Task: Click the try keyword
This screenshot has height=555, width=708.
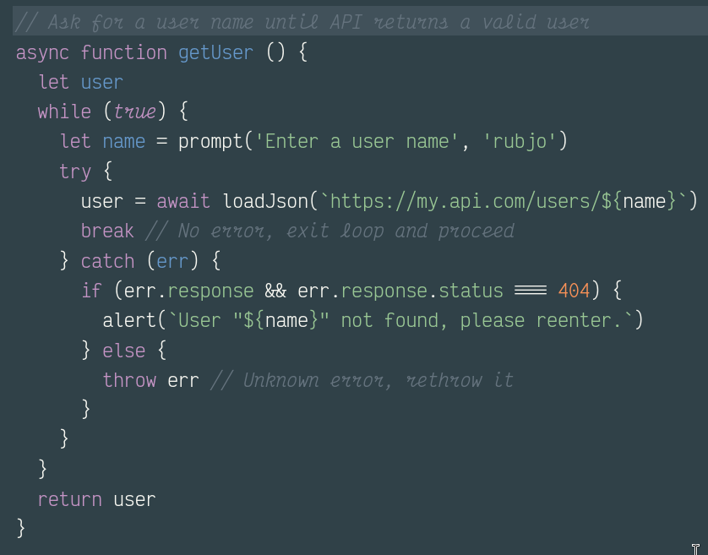Action: click(75, 172)
